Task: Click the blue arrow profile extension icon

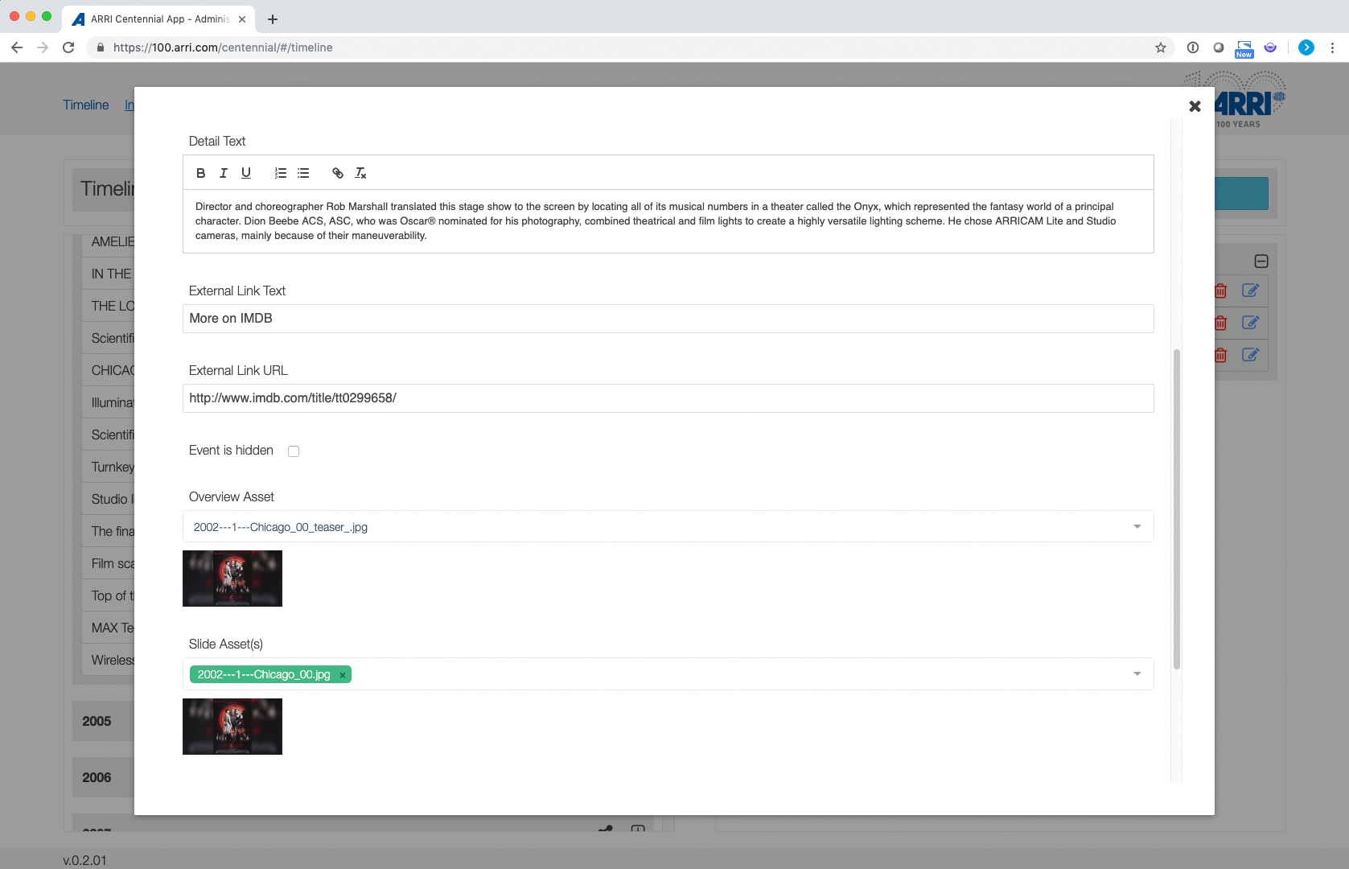Action: point(1306,47)
